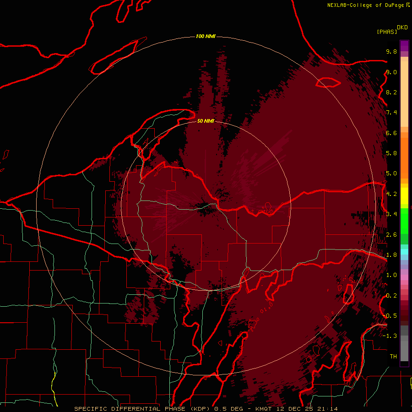Click the -1.3 scale value
The width and height of the screenshot is (412, 412).
pyautogui.click(x=390, y=336)
